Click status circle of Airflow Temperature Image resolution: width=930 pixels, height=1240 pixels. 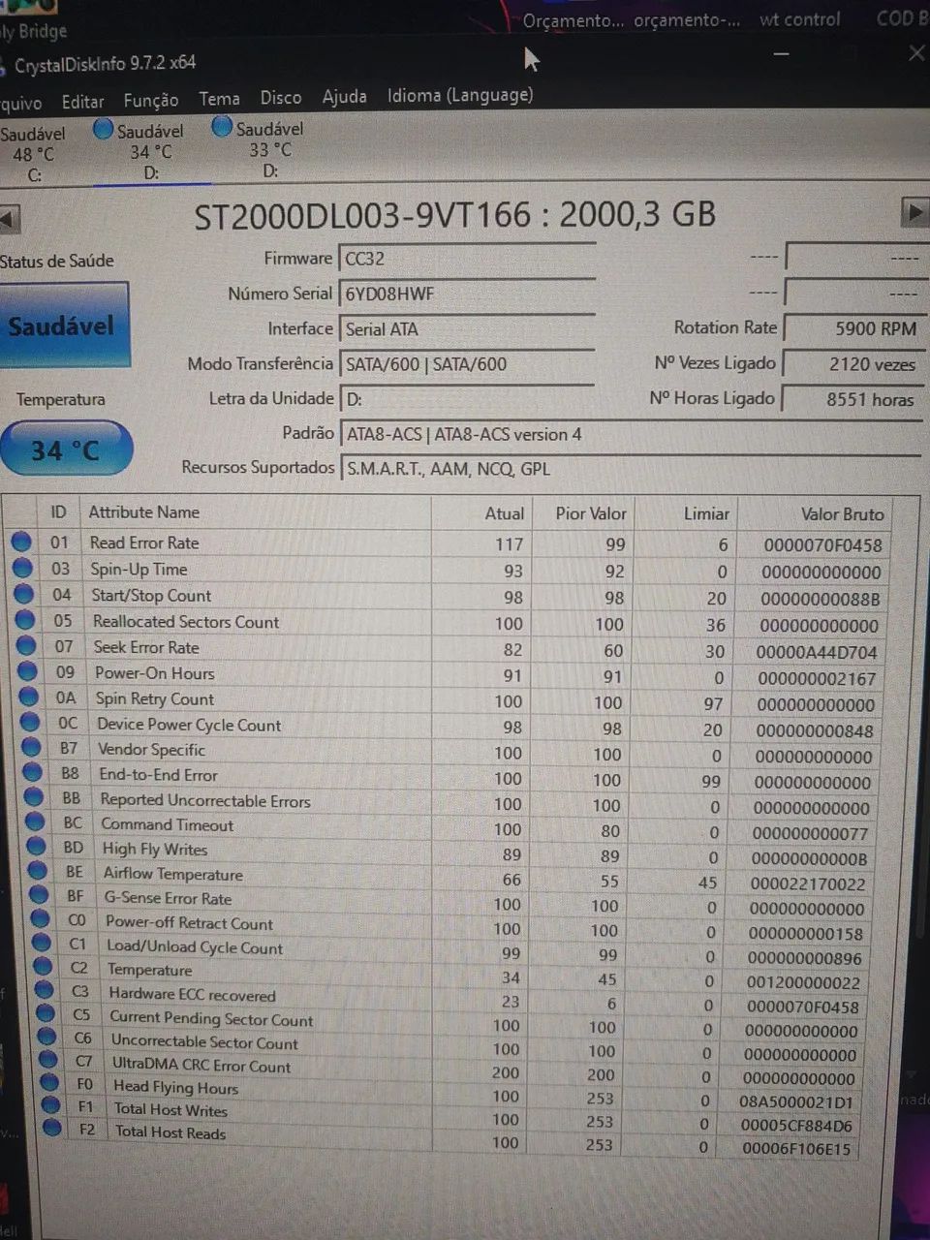click(38, 870)
